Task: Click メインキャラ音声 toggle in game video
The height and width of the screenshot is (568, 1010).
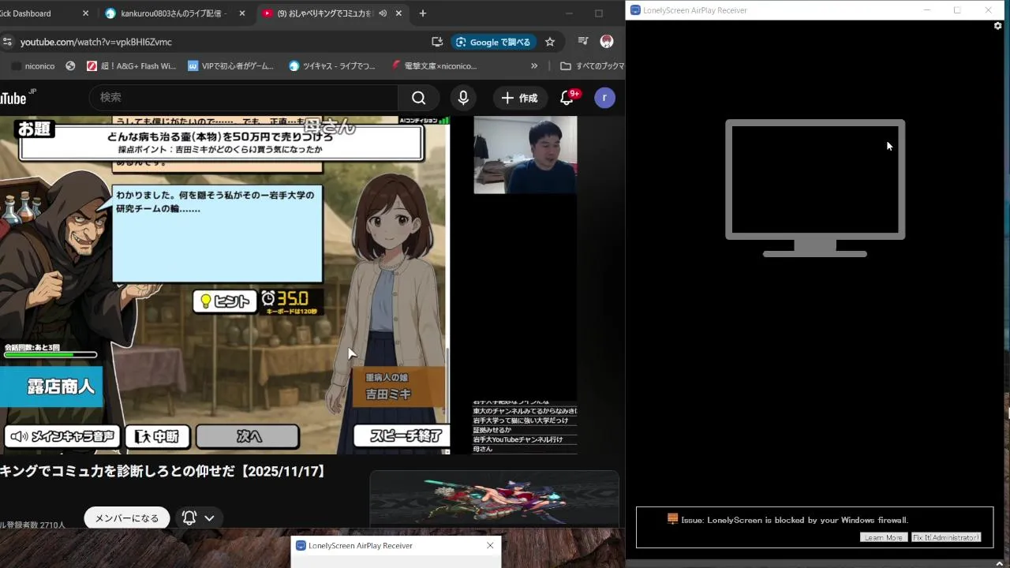Action: (62, 436)
